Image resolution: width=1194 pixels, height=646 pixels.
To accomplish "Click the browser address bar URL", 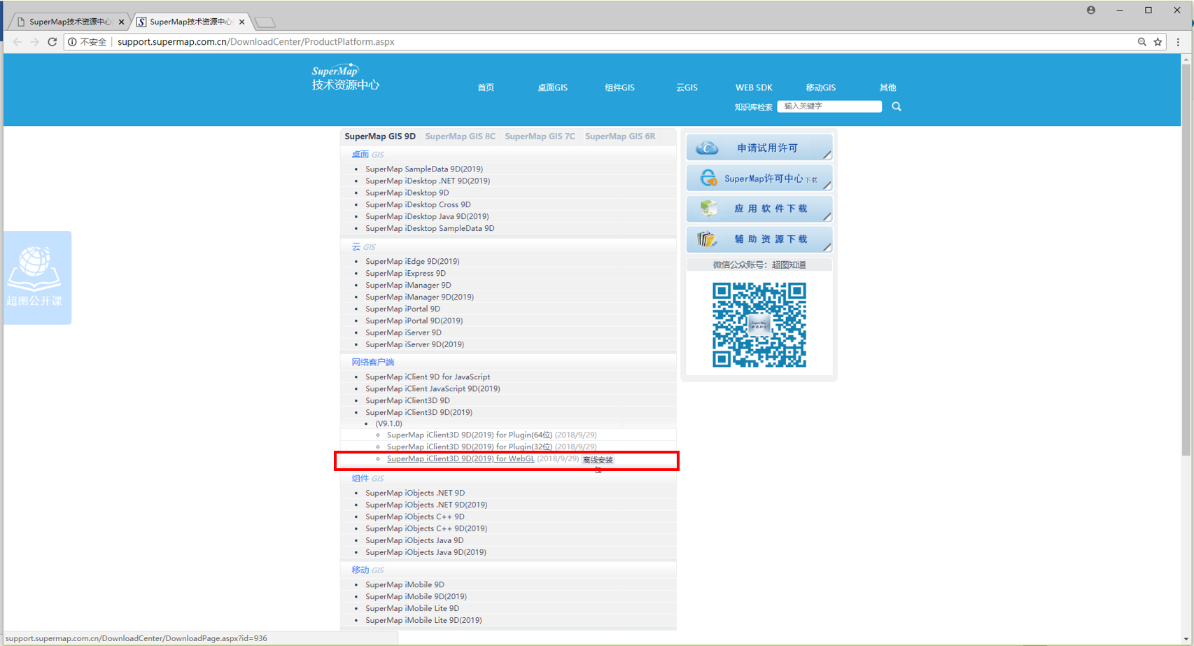I will [256, 42].
